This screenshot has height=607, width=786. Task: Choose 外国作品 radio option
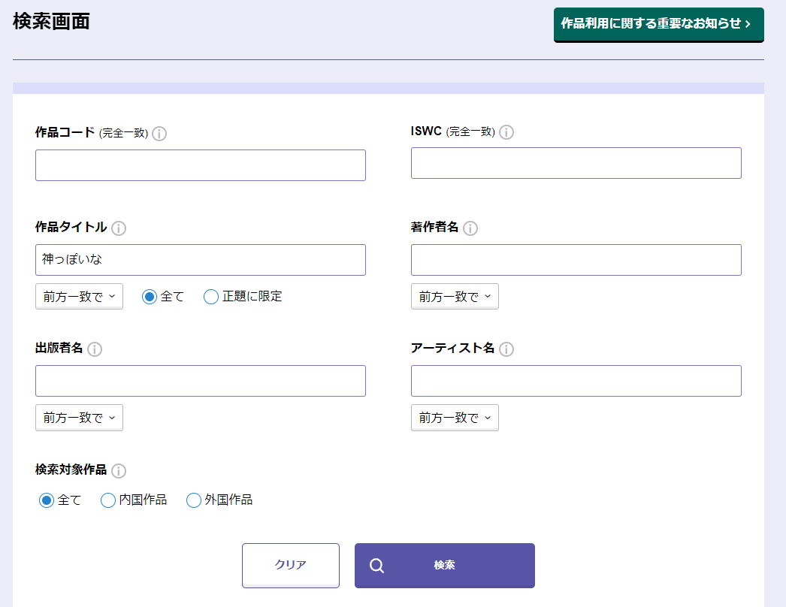click(194, 500)
